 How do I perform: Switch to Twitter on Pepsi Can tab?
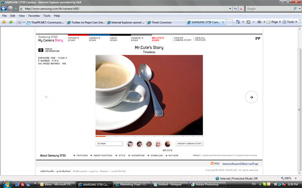click(86, 23)
